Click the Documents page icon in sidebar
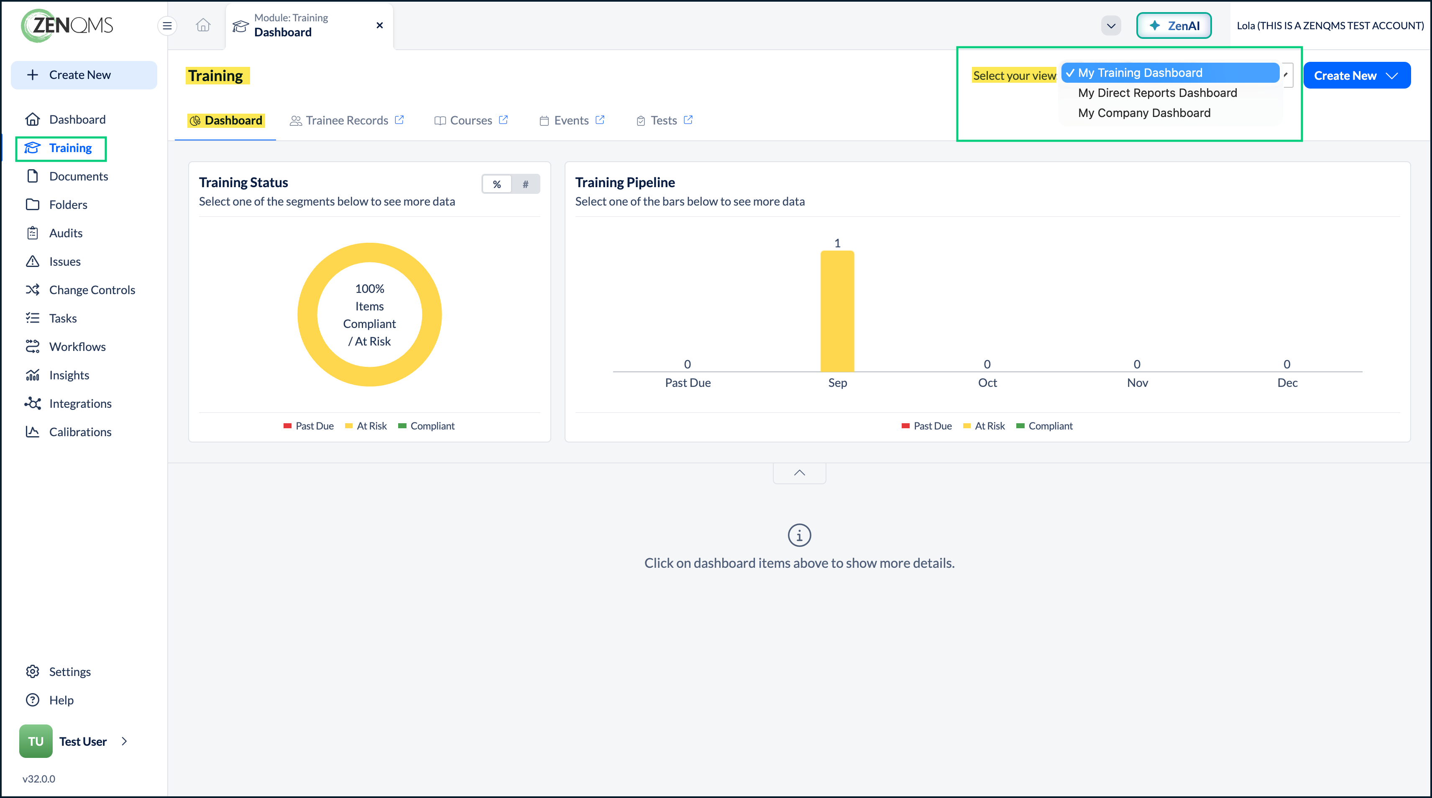This screenshot has width=1432, height=798. pos(33,176)
